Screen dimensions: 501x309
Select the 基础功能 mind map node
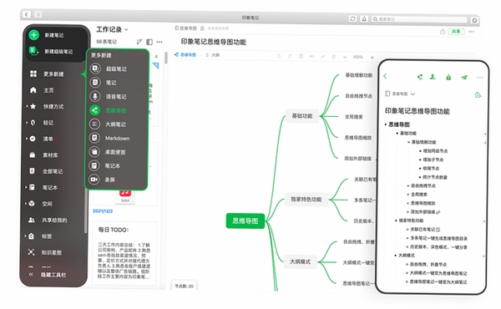pyautogui.click(x=302, y=116)
